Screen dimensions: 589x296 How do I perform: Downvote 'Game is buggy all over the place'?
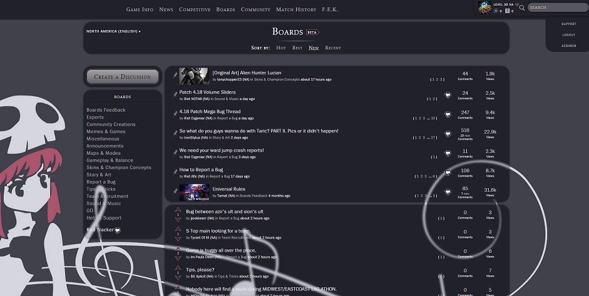(x=178, y=258)
